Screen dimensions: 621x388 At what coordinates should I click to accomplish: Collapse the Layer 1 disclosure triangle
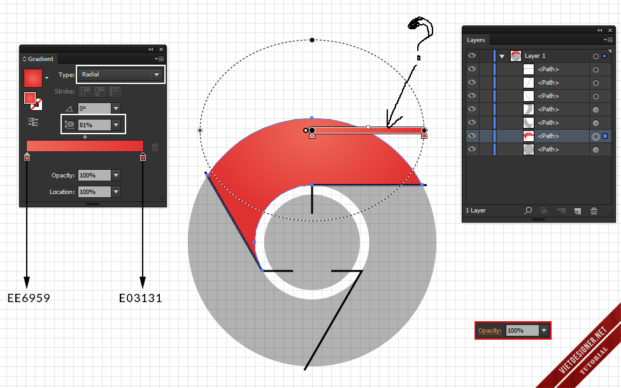pos(502,56)
